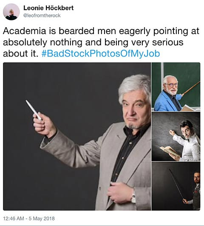Click the white chalk in the raised hand
The height and width of the screenshot is (226, 204).
pyautogui.click(x=34, y=110)
